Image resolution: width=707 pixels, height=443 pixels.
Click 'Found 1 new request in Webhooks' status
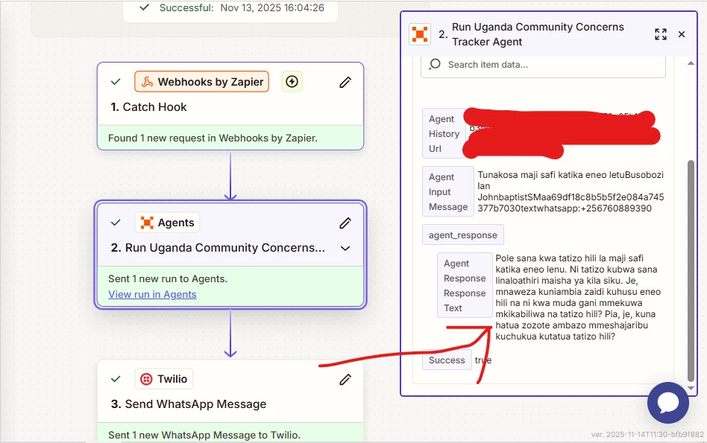click(x=213, y=138)
